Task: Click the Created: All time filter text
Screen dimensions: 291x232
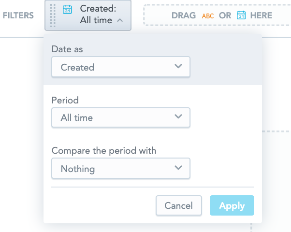Action: [x=96, y=14]
